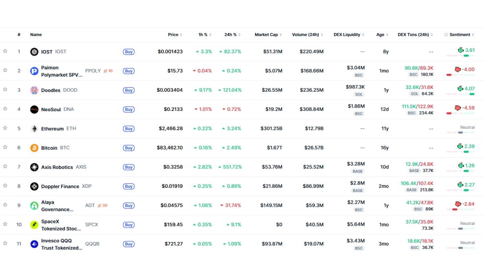Viewport: 489px width, 275px height.
Task: Click the rocket boost icon next to AGT
Action: point(100,205)
